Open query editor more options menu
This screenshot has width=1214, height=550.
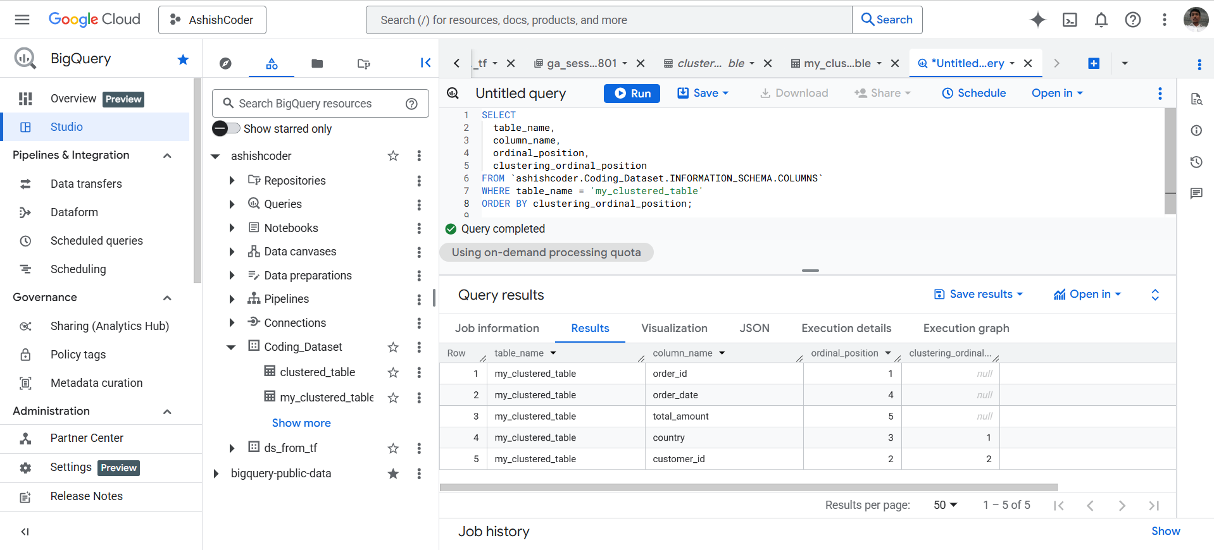pos(1160,94)
